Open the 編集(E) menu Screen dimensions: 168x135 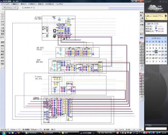(x=15, y=4)
